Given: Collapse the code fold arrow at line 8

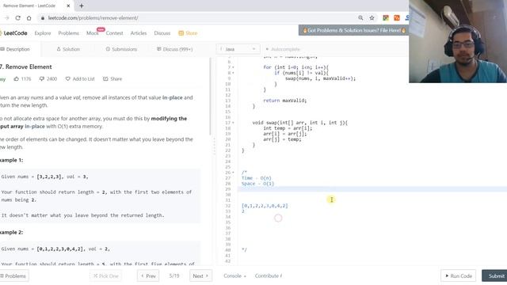Looking at the screenshot, I should pyautogui.click(x=233, y=73).
